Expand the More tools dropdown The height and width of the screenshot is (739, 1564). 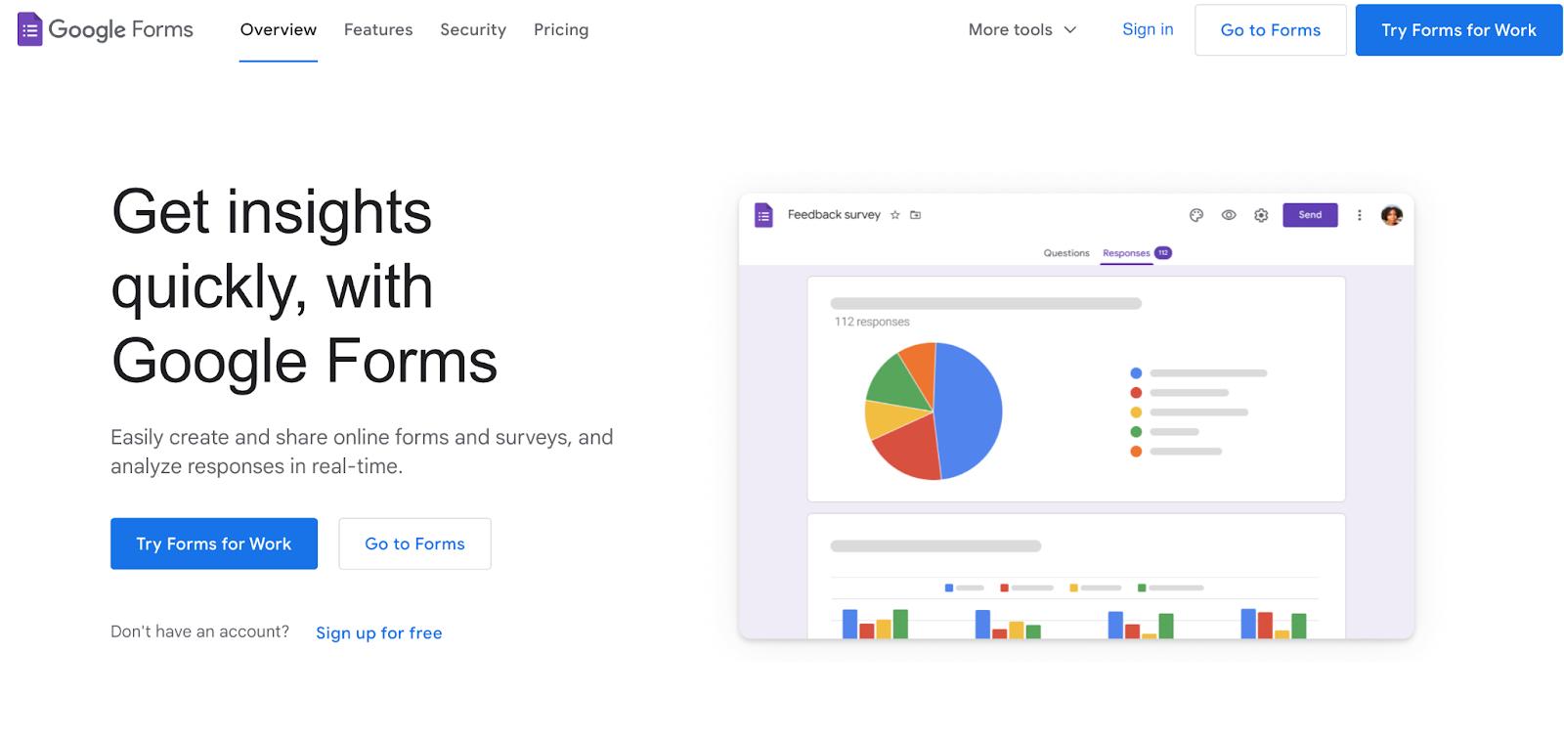[1022, 29]
